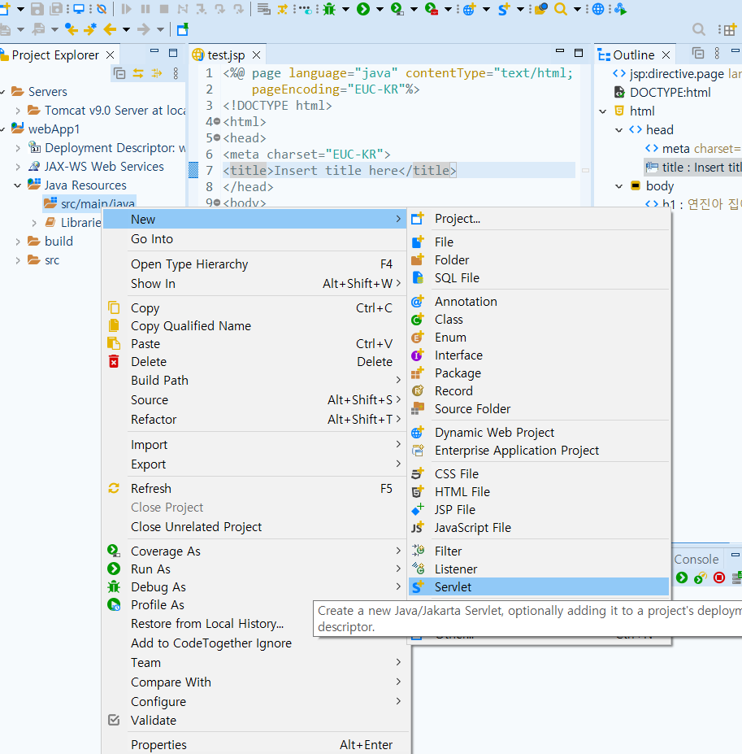
Task: Choose Listener in the New submenu
Action: [539, 569]
